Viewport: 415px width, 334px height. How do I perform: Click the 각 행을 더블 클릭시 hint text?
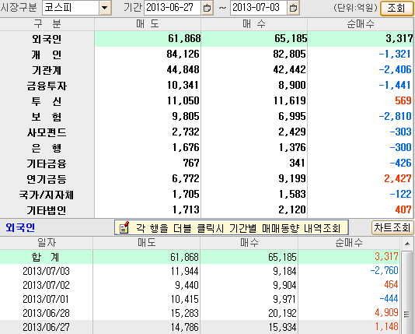[x=239, y=228]
